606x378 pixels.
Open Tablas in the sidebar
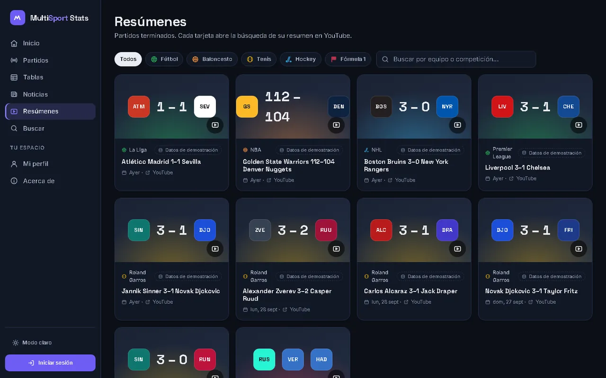click(50, 77)
